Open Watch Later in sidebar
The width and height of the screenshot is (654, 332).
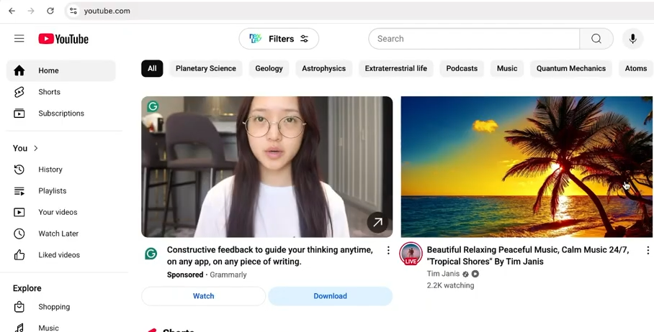click(x=58, y=234)
